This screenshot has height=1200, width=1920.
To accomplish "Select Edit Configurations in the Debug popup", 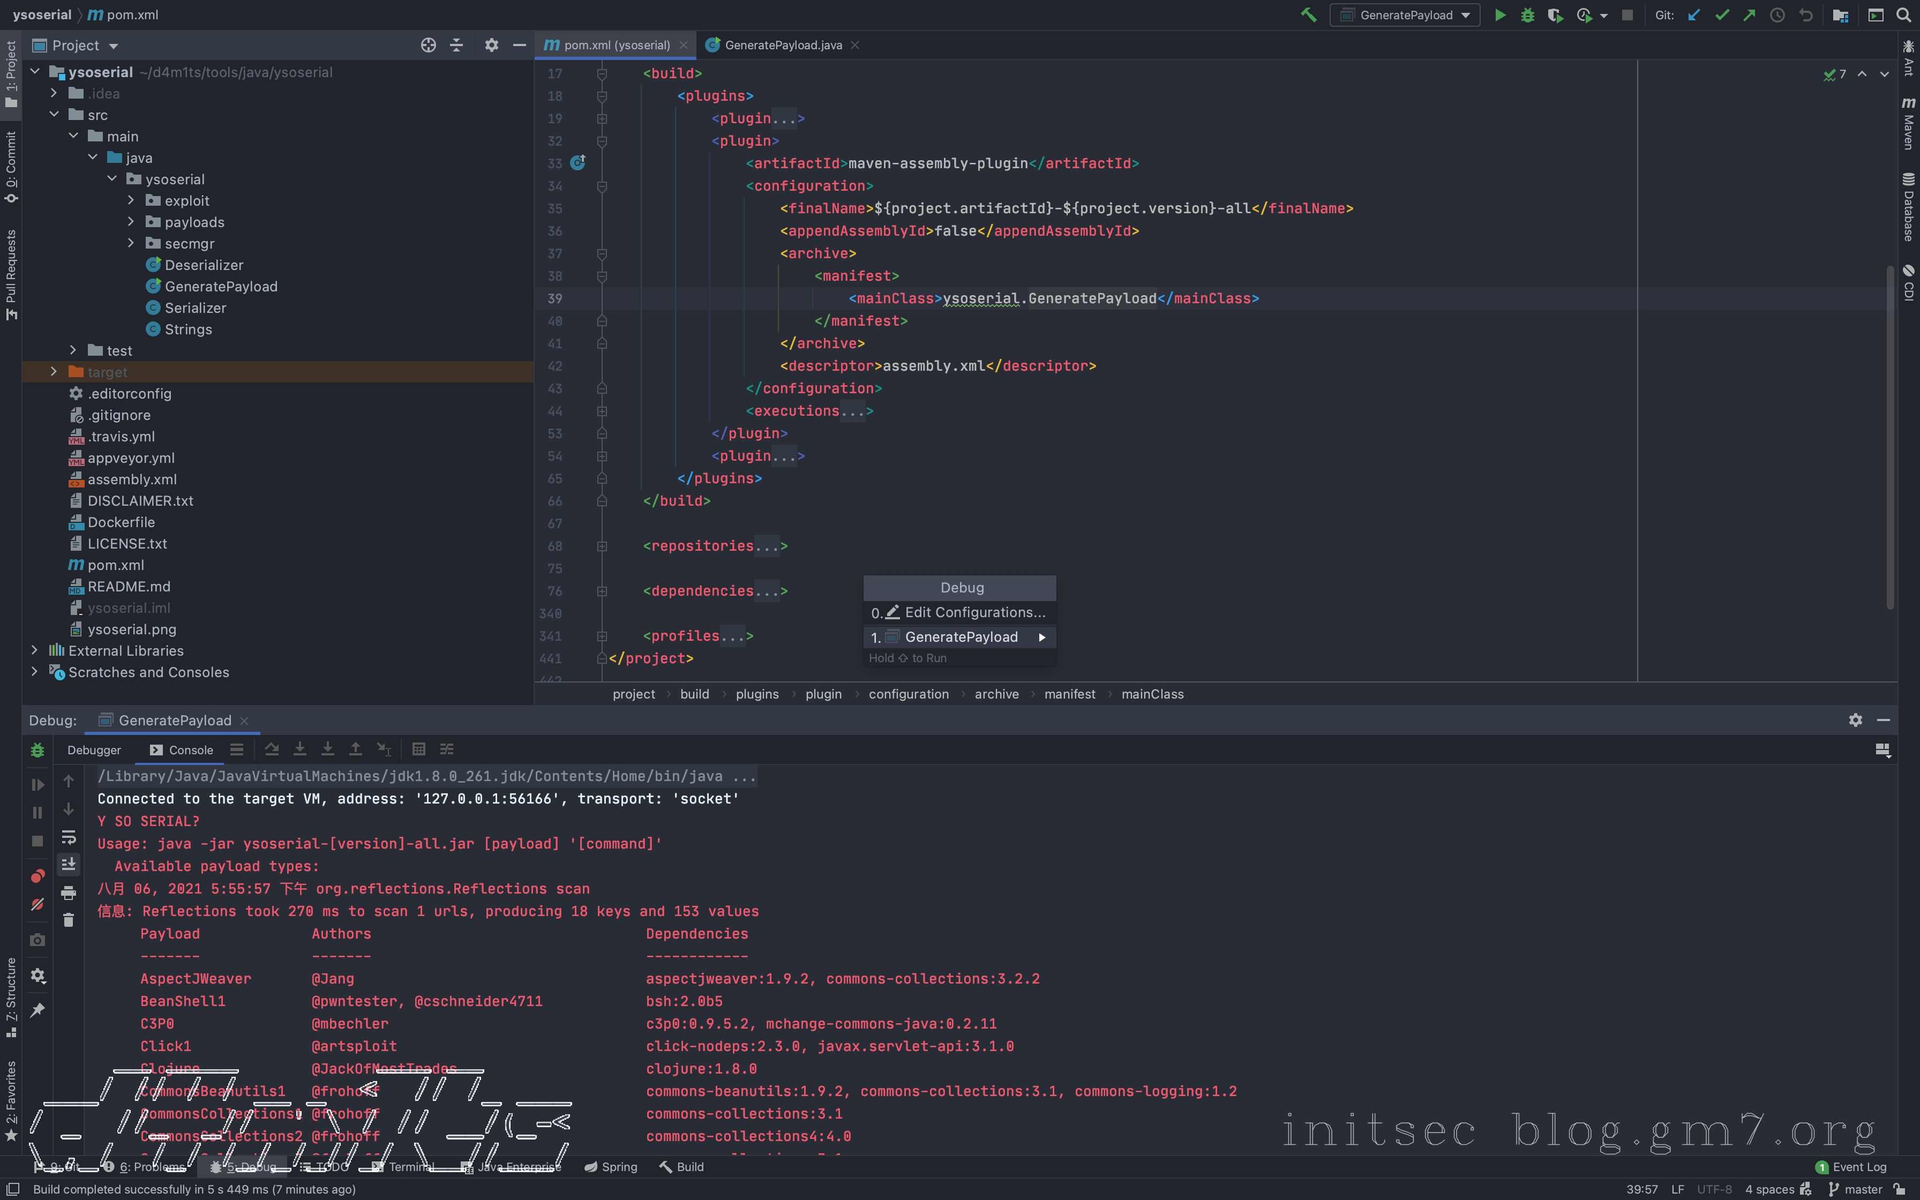I will click(974, 613).
